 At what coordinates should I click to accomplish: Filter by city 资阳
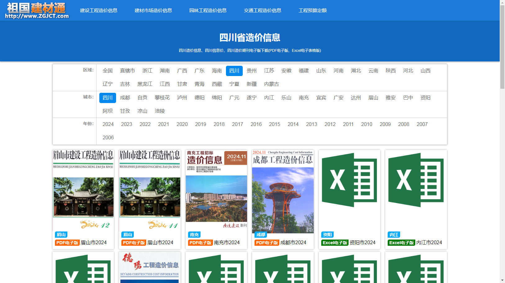[x=426, y=98]
